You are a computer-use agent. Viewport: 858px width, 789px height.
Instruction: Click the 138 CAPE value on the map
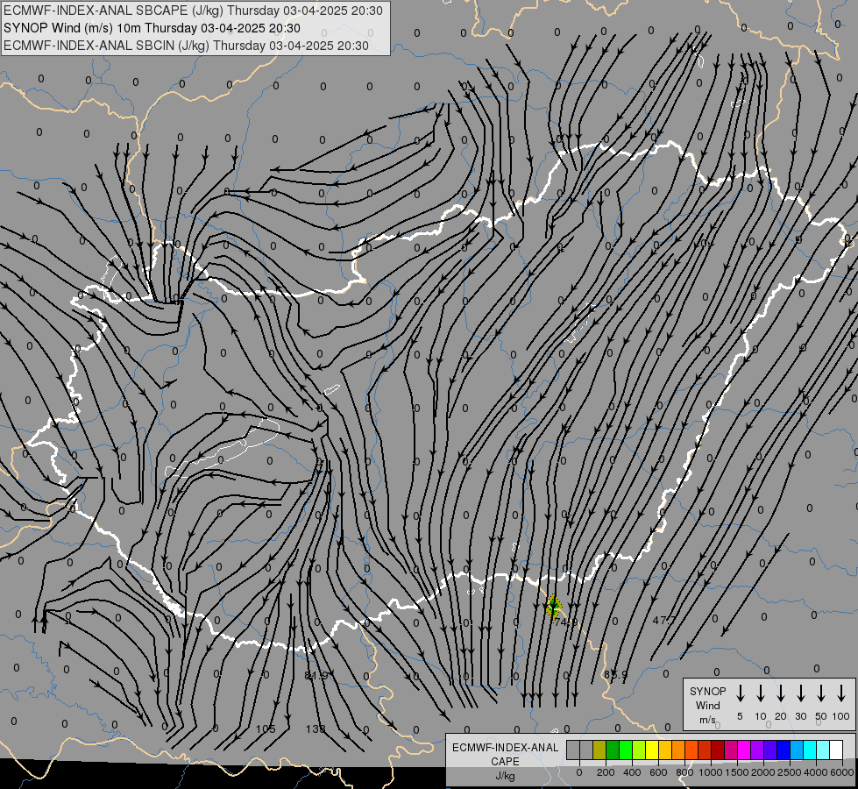pyautogui.click(x=316, y=729)
